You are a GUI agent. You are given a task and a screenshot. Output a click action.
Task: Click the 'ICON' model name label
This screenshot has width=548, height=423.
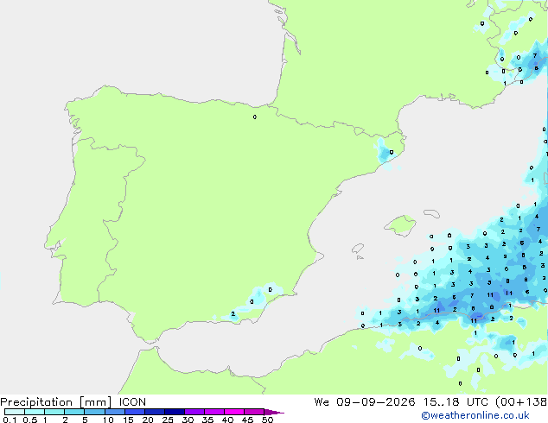[132, 402]
